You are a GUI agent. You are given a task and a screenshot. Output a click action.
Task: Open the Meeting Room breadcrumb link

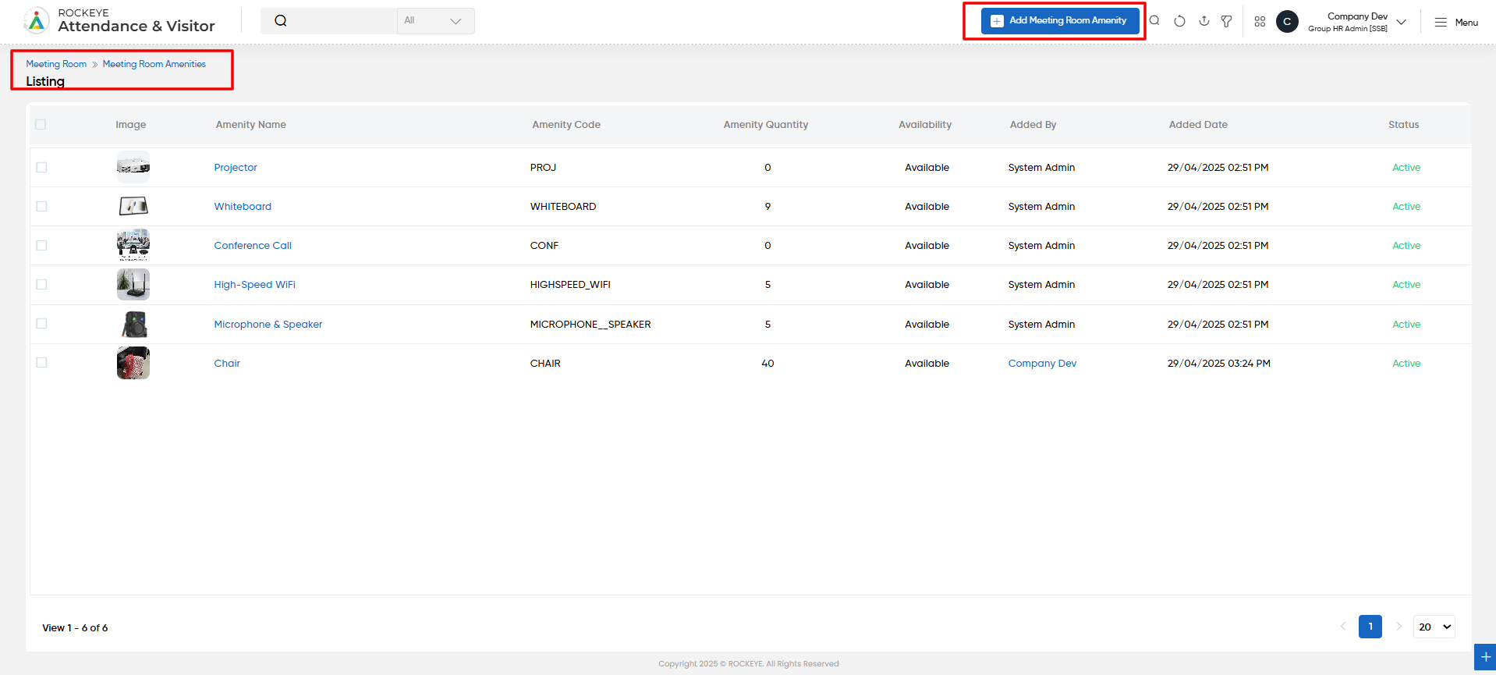tap(56, 64)
